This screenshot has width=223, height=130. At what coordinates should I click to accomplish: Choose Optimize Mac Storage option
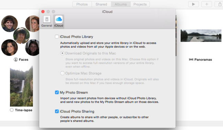[x=62, y=73]
